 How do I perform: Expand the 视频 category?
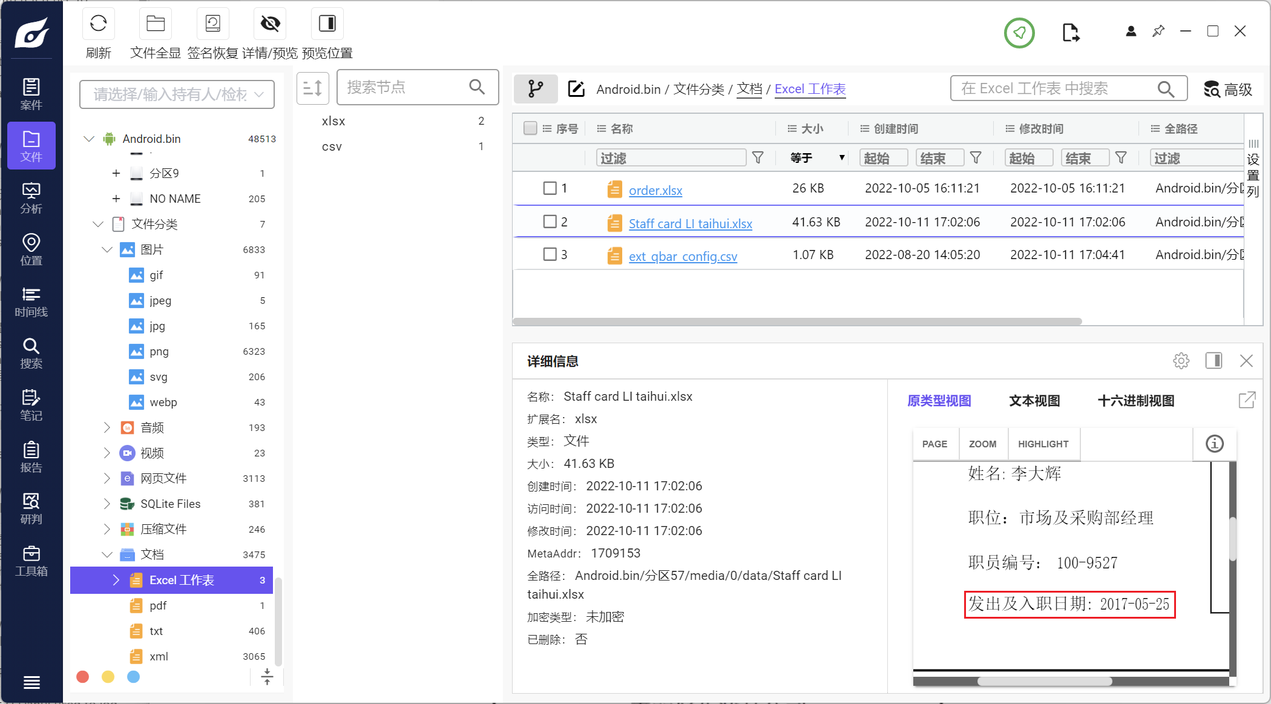tap(107, 453)
